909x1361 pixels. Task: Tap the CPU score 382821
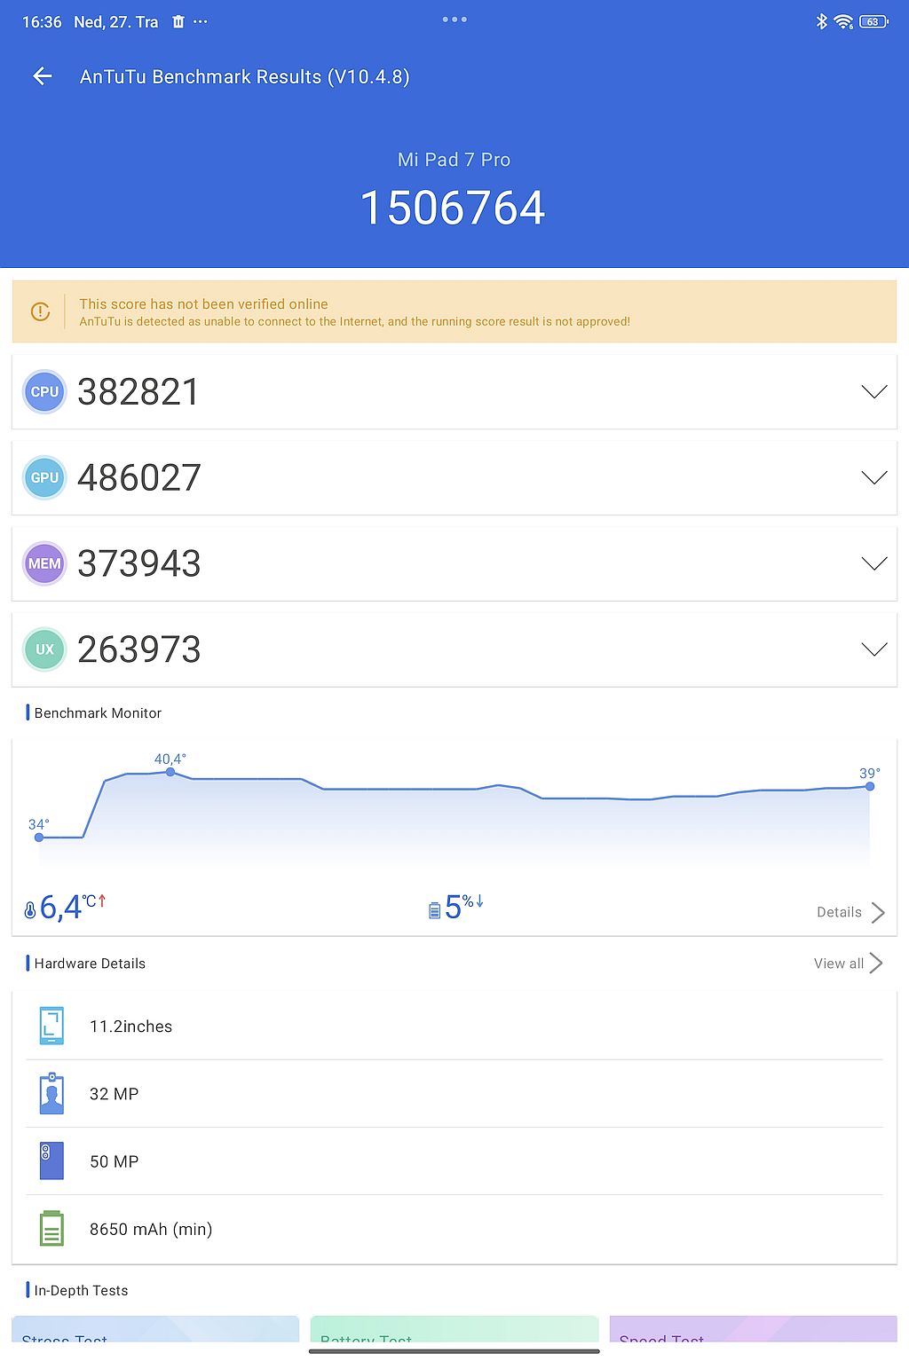138,391
